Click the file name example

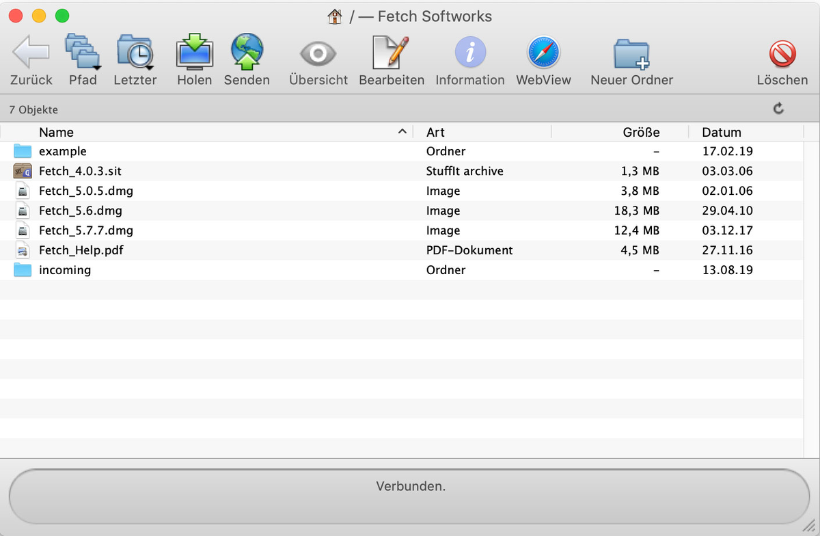[63, 151]
